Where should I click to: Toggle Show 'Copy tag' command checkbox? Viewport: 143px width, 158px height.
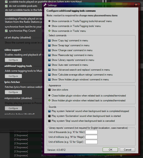50,41
